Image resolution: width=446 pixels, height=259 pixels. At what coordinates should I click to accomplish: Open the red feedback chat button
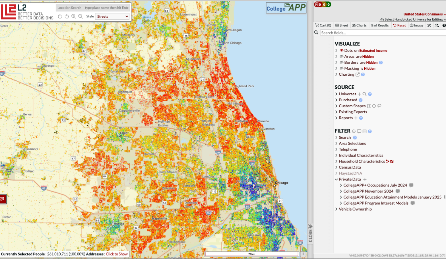(x=2, y=199)
